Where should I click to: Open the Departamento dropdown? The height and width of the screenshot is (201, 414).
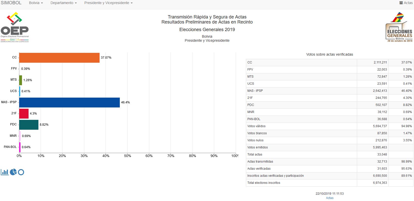click(63, 3)
